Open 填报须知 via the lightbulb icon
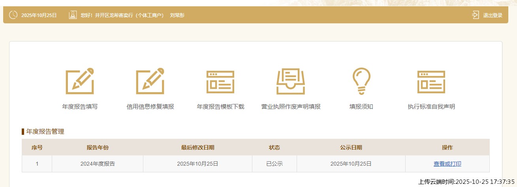Screen dimensions: 517x187 coord(361,81)
